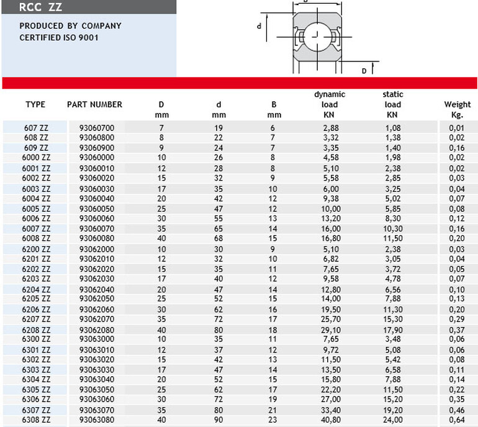Click part number 93062000
Viewport: 478px width, 427px height.
[97, 249]
